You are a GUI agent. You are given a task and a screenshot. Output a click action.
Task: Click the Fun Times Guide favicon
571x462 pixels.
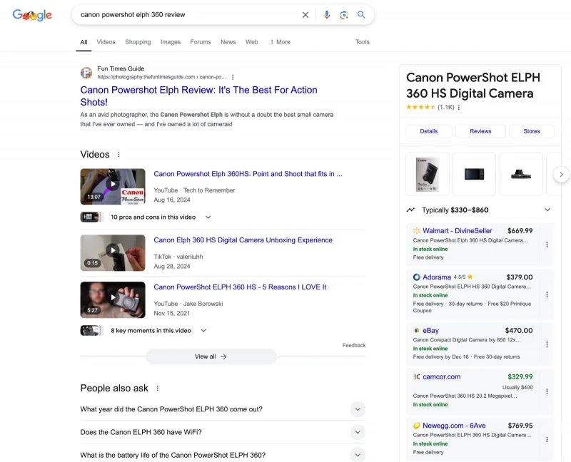click(x=86, y=73)
